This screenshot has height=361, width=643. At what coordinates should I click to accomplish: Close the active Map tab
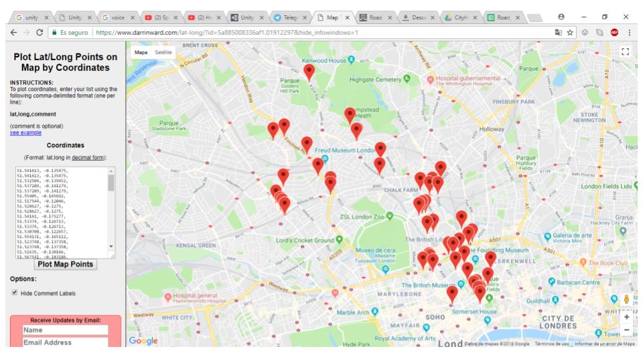(348, 17)
